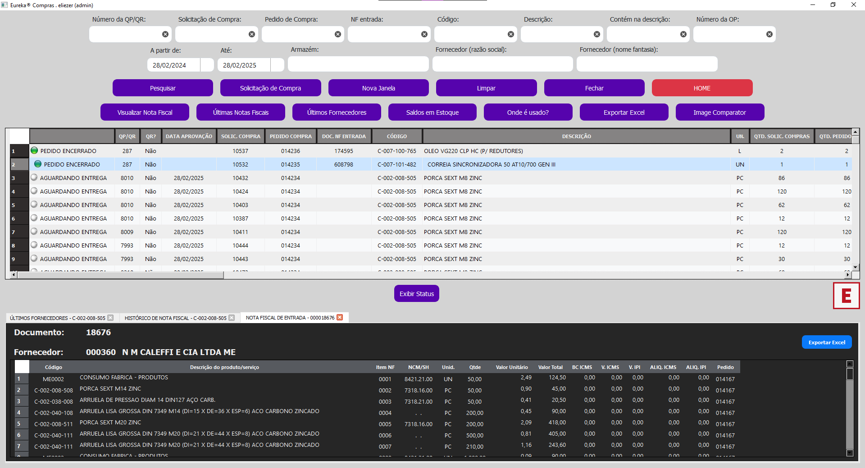The image size is (865, 468).
Task: Click the Até date field
Action: coord(244,65)
